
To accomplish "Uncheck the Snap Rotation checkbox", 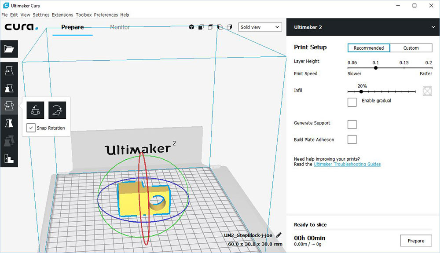I will pyautogui.click(x=31, y=128).
